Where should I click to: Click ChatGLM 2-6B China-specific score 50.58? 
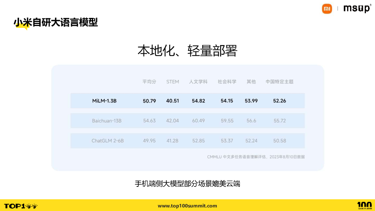(x=279, y=141)
